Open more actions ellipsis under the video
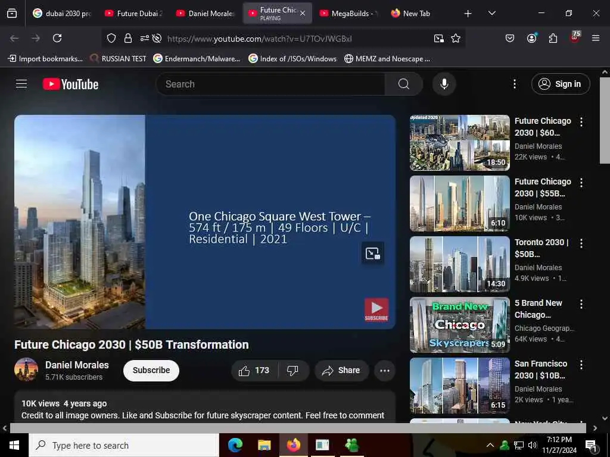This screenshot has height=457, width=610. 385,370
